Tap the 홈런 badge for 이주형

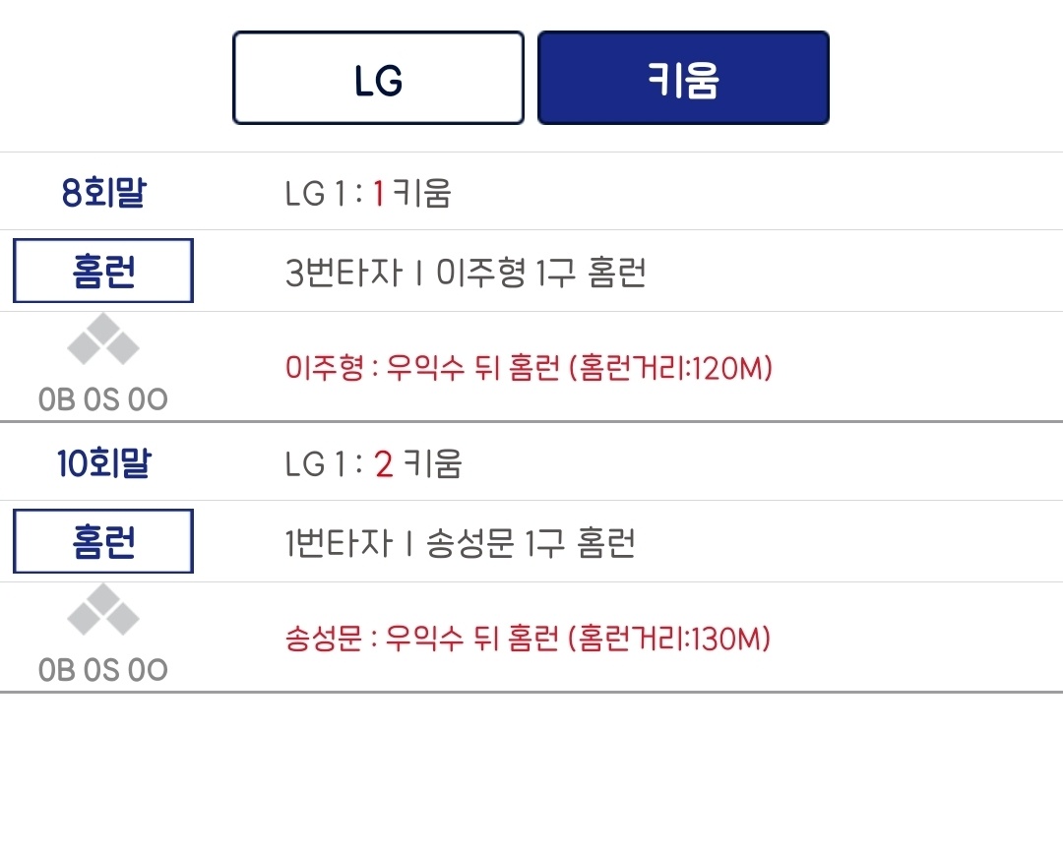coord(102,271)
